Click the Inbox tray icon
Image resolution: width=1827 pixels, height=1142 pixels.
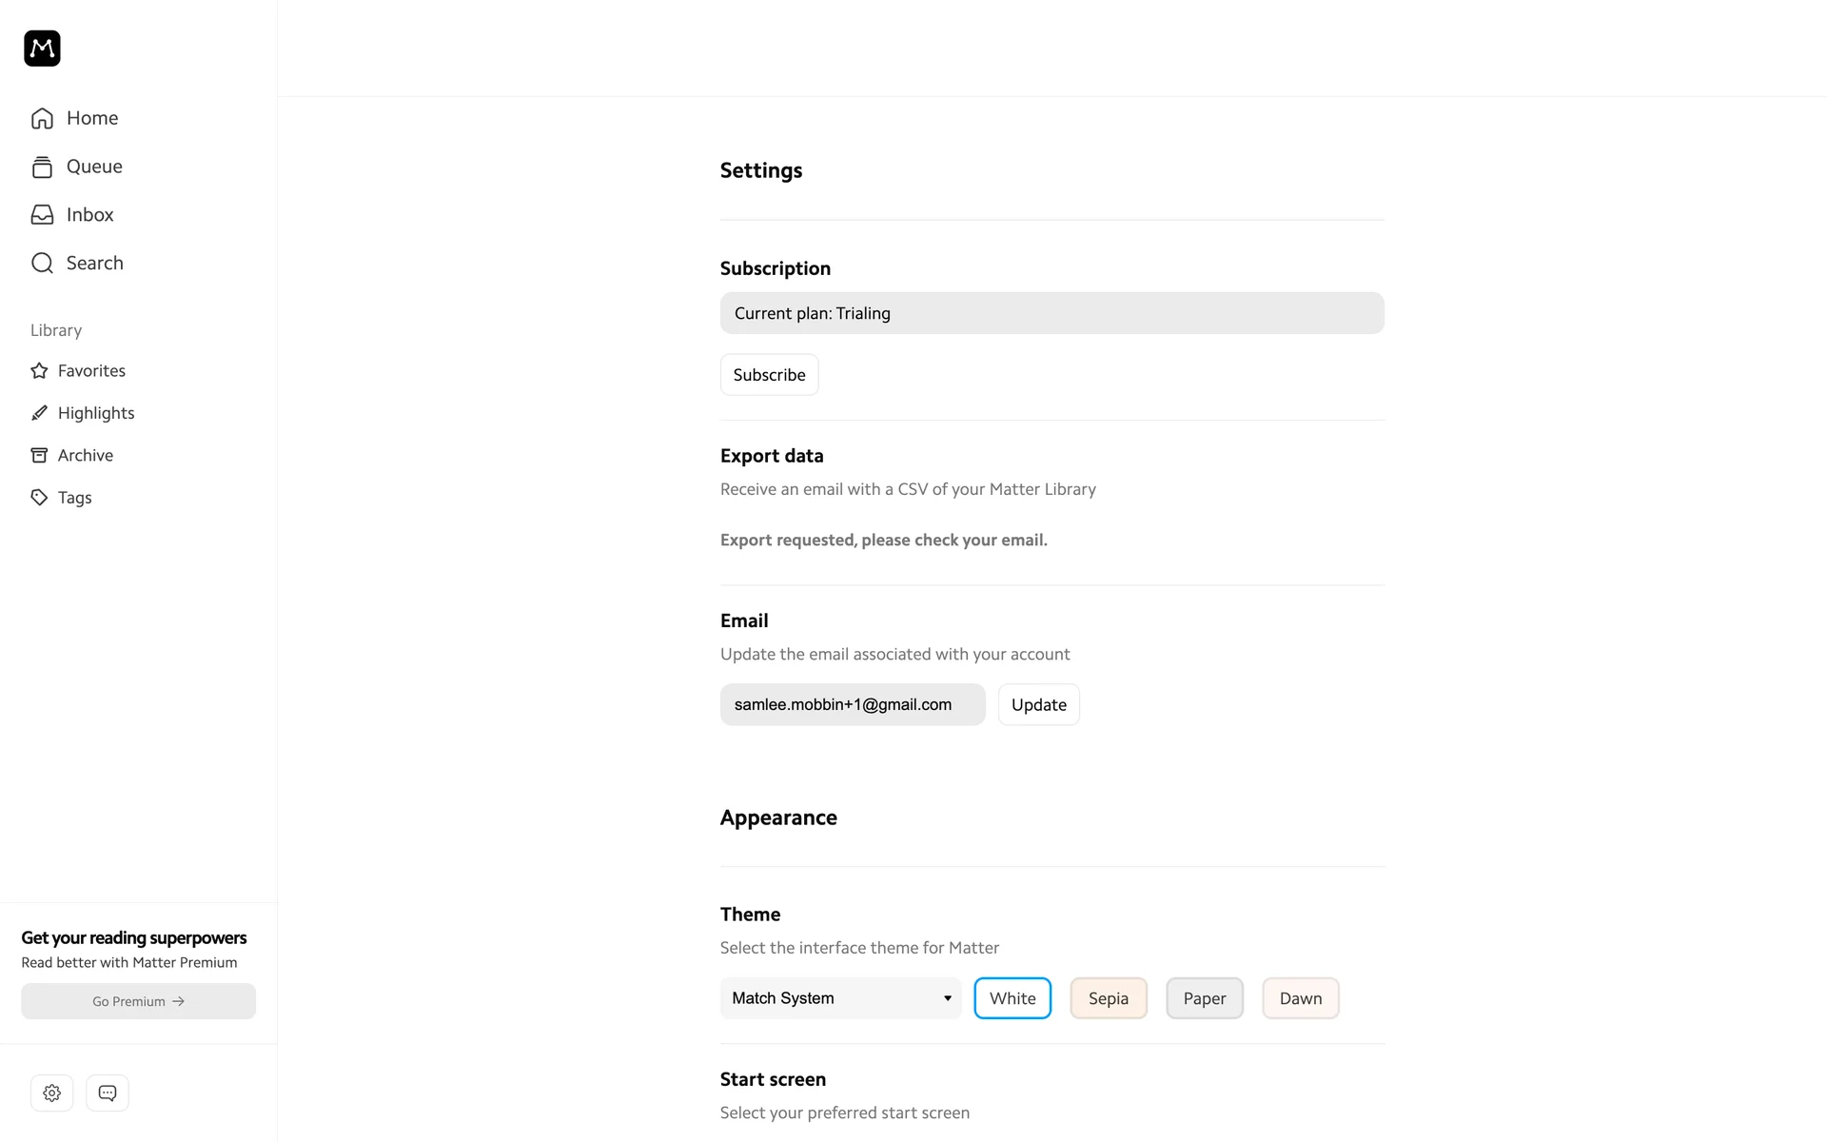click(42, 215)
